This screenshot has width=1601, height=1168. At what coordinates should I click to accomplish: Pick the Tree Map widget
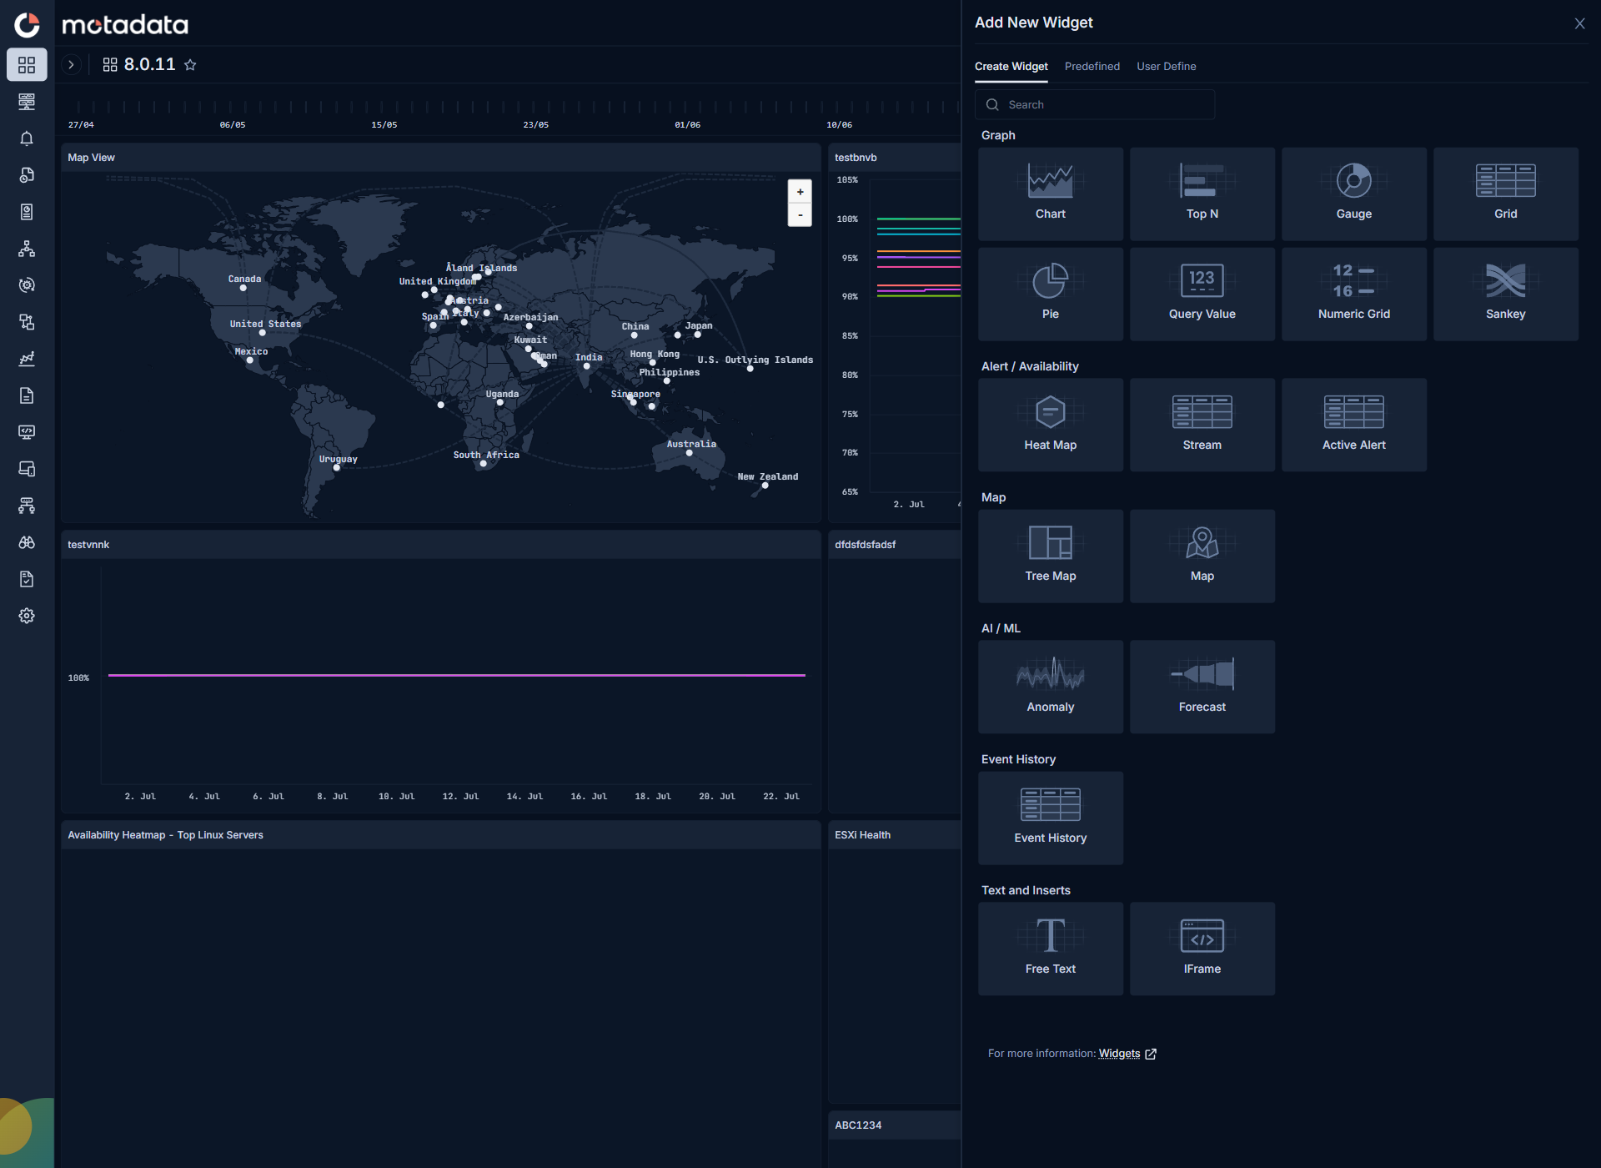tap(1050, 556)
